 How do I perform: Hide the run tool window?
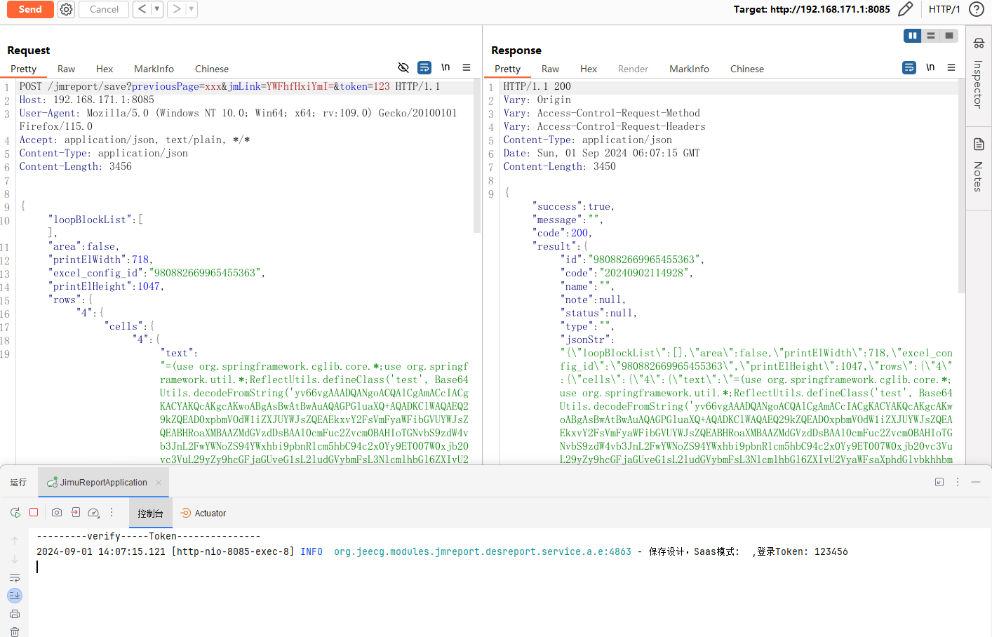(x=976, y=482)
